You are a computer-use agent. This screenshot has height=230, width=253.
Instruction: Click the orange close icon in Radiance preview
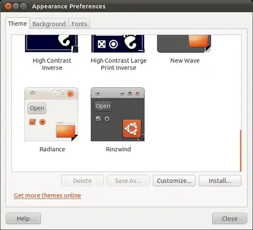(70, 94)
